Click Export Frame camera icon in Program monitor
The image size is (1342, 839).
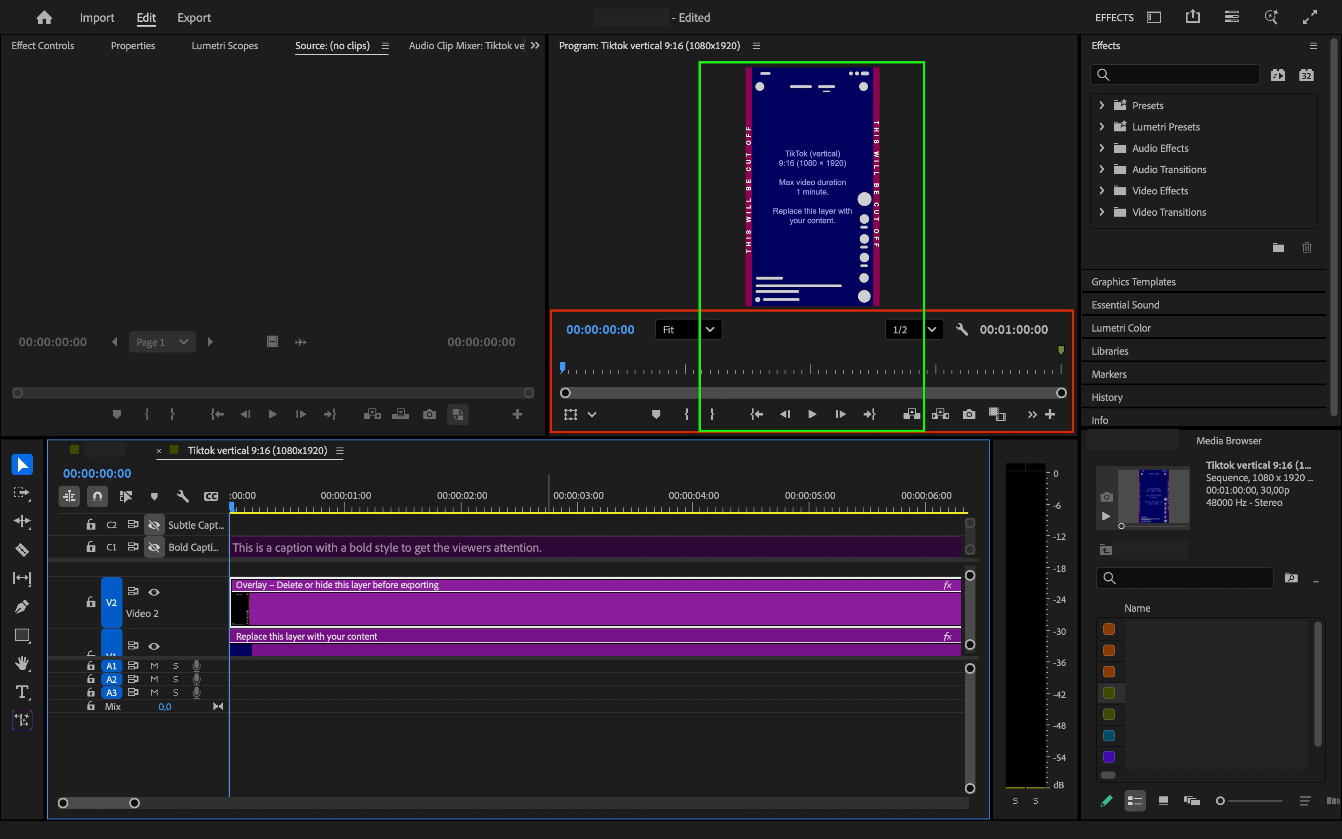click(x=969, y=415)
